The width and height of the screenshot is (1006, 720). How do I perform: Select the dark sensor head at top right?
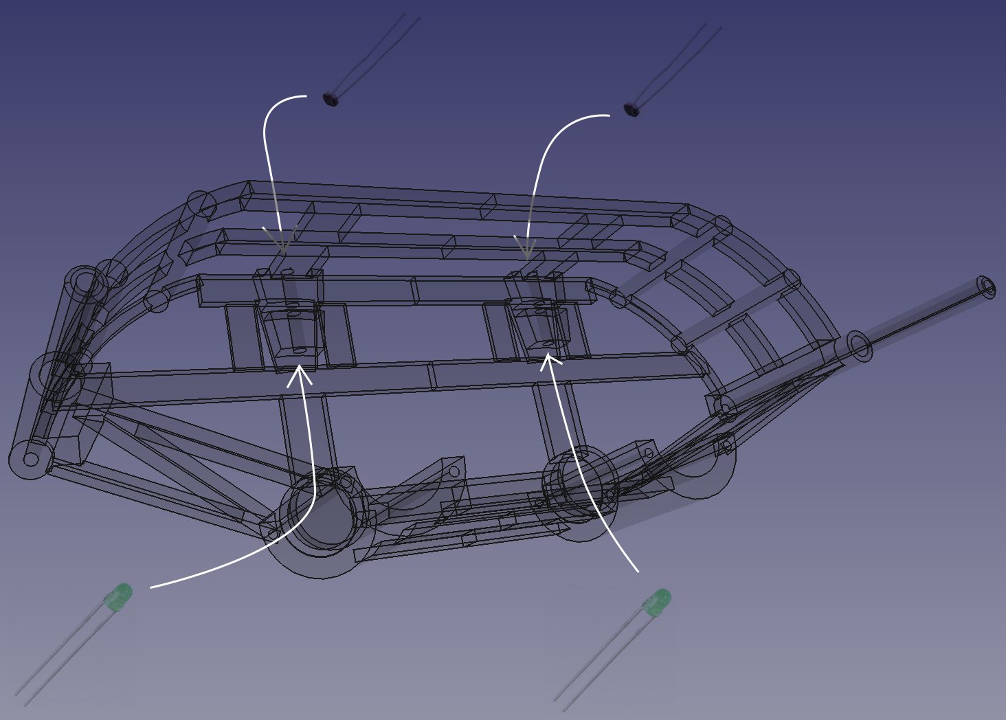(x=631, y=109)
